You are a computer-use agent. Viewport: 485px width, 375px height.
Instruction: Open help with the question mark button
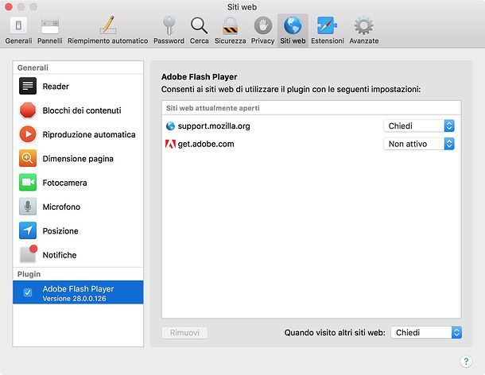point(466,361)
